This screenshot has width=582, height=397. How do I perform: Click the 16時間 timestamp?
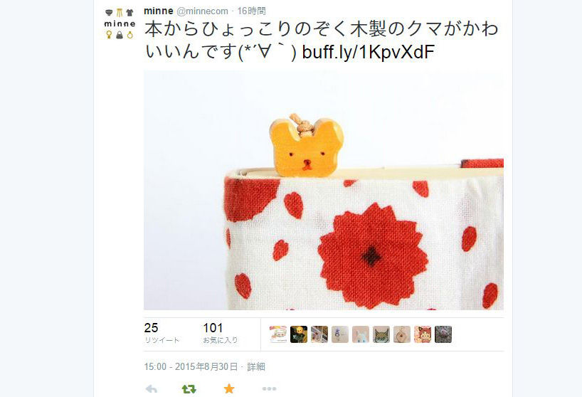coord(252,11)
